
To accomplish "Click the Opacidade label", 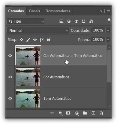I will click(x=81, y=31).
